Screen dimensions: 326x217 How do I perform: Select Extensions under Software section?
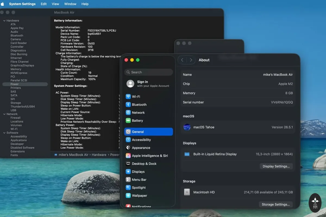click(18, 151)
